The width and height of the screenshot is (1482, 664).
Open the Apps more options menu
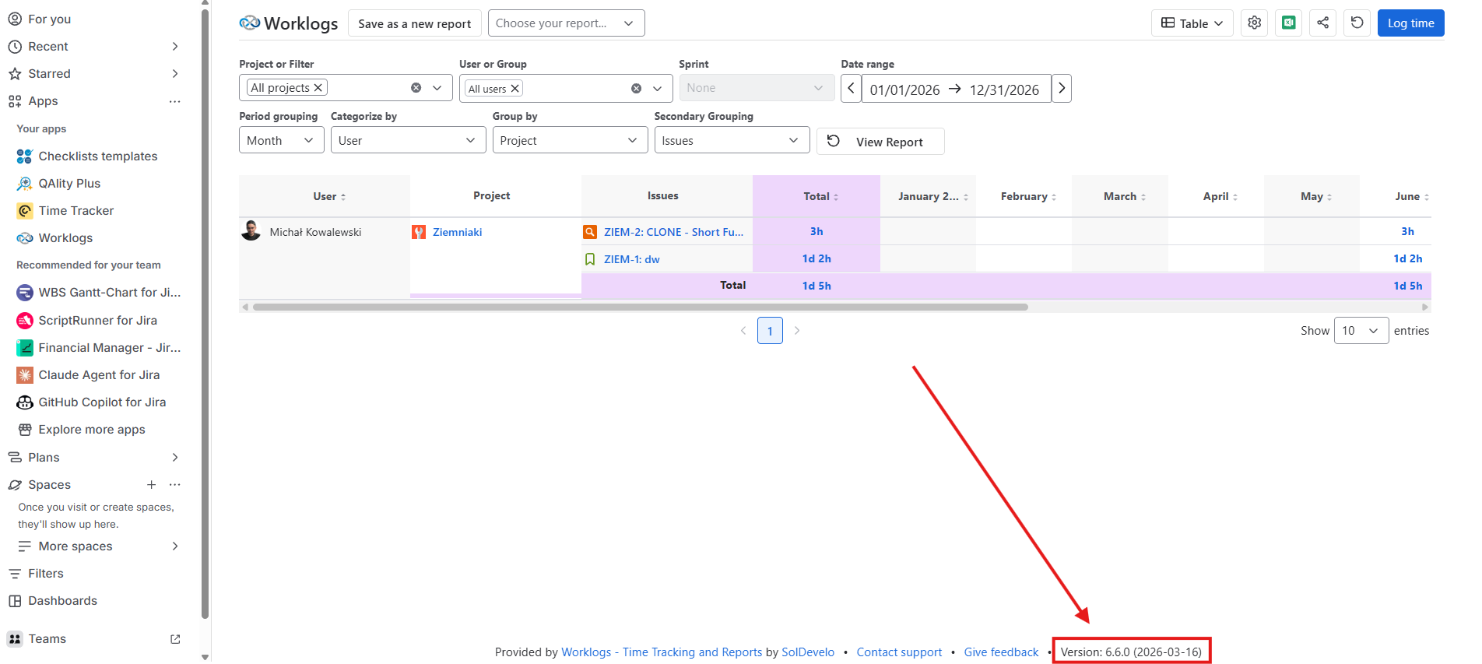tap(175, 101)
